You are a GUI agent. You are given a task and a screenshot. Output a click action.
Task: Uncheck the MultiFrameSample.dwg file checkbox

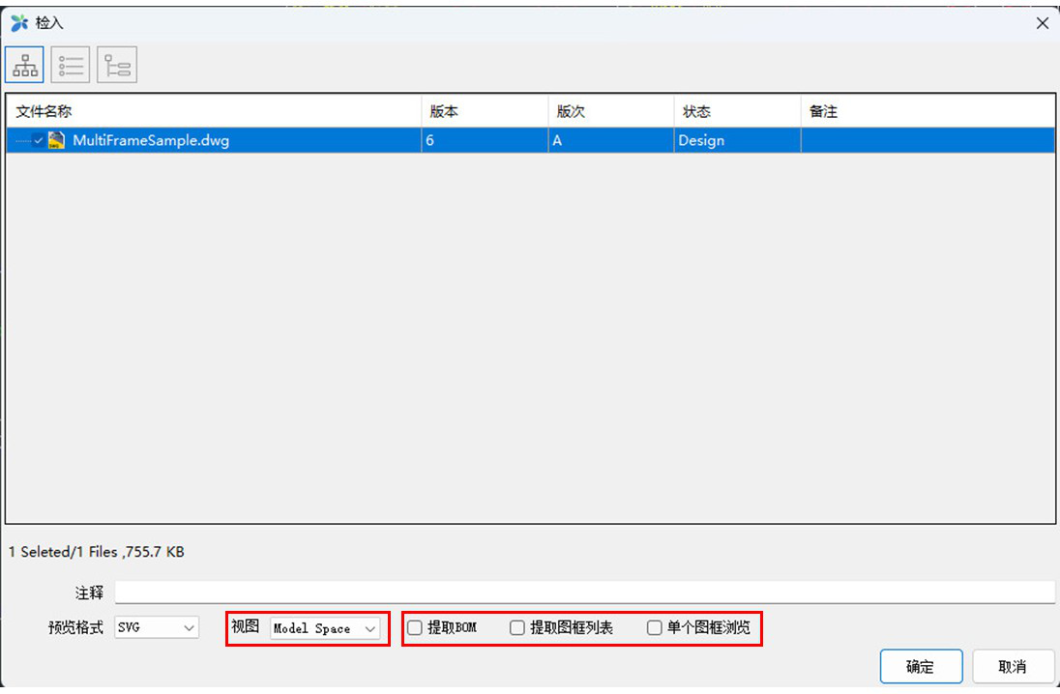tap(39, 140)
